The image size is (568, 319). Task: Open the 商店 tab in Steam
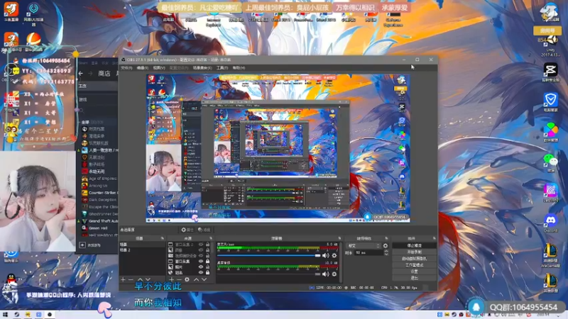[104, 74]
